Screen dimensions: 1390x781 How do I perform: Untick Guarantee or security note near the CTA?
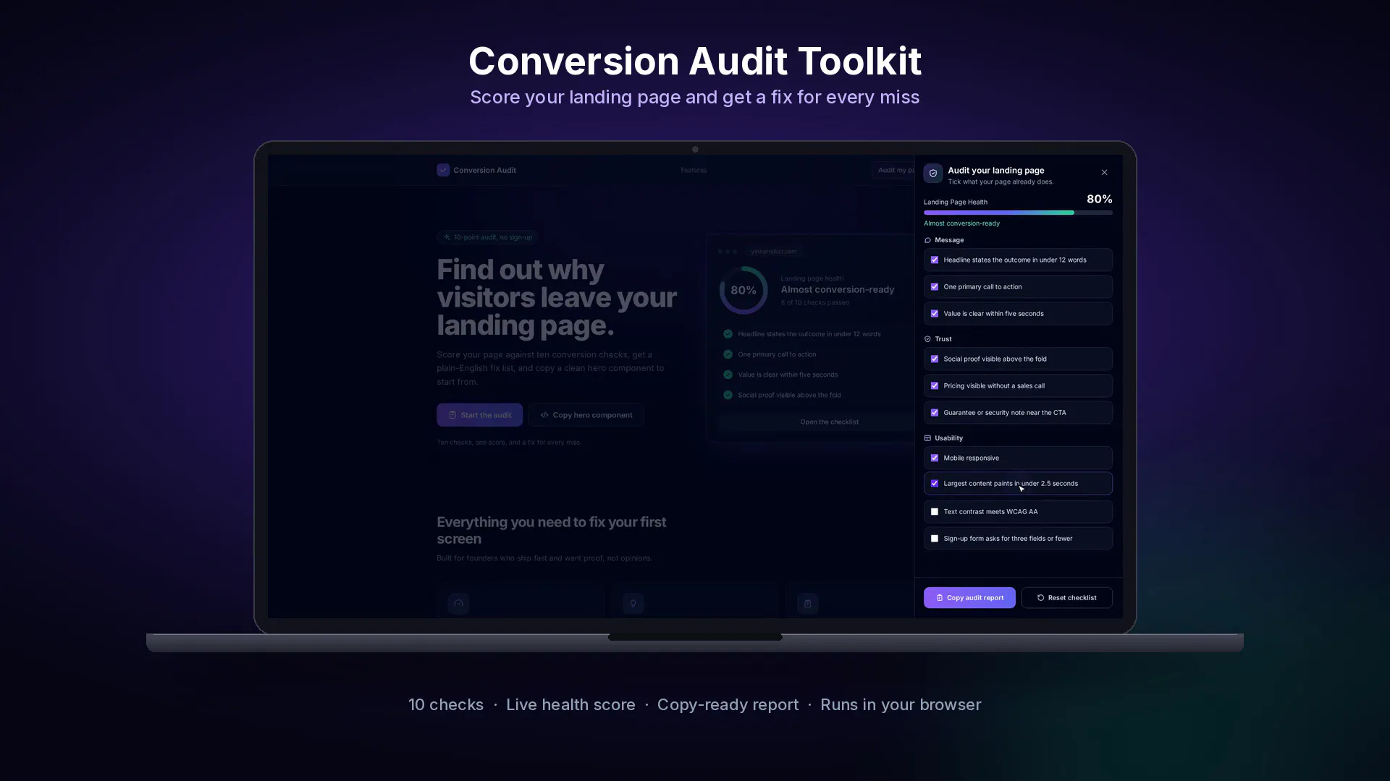click(935, 413)
